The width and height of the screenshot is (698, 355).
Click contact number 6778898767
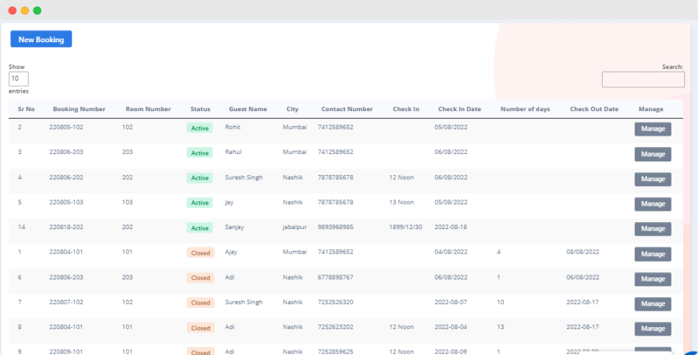(335, 277)
